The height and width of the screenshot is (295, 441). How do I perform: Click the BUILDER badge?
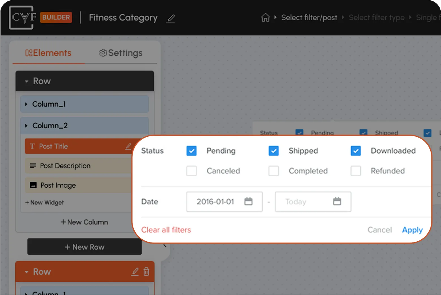tap(56, 17)
